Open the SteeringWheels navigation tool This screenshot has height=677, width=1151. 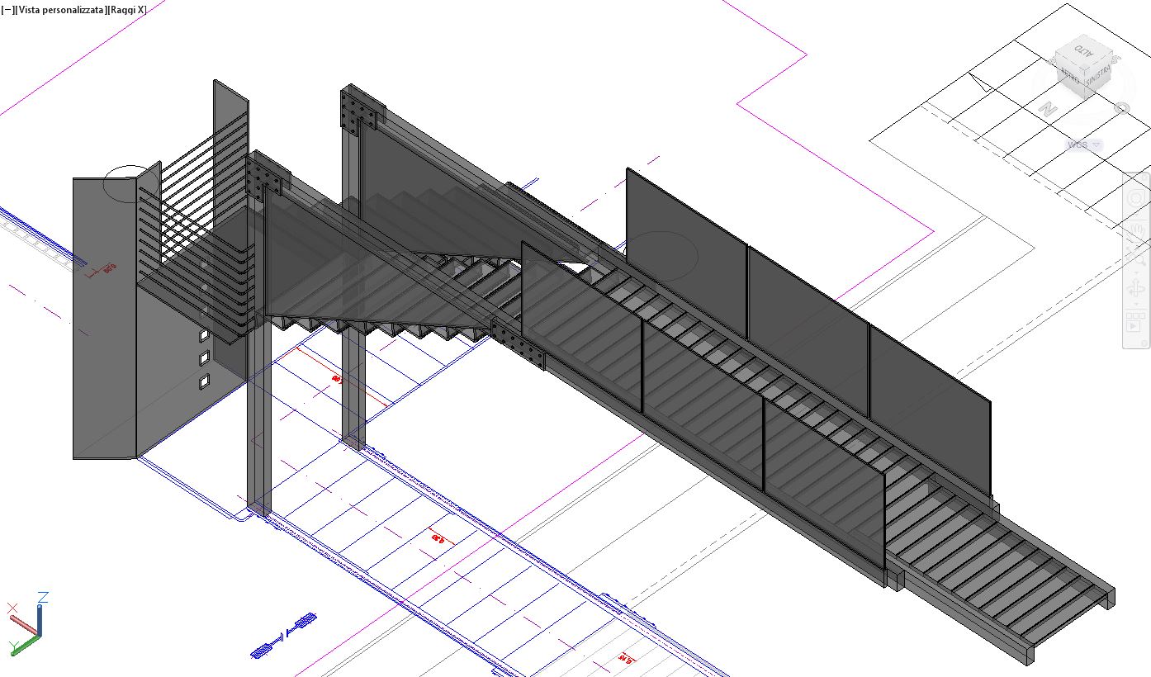pos(1135,199)
